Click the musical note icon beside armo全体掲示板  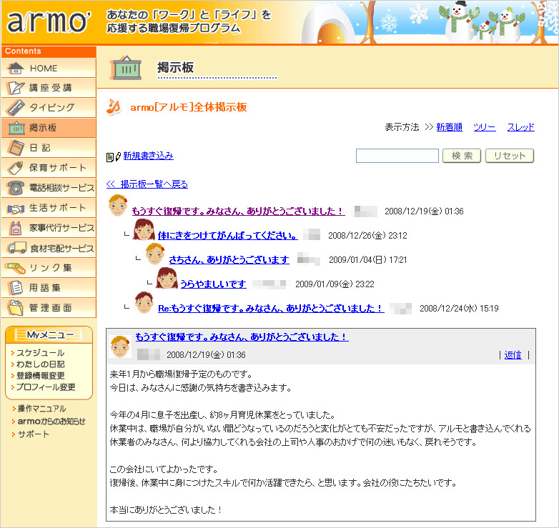[x=114, y=106]
